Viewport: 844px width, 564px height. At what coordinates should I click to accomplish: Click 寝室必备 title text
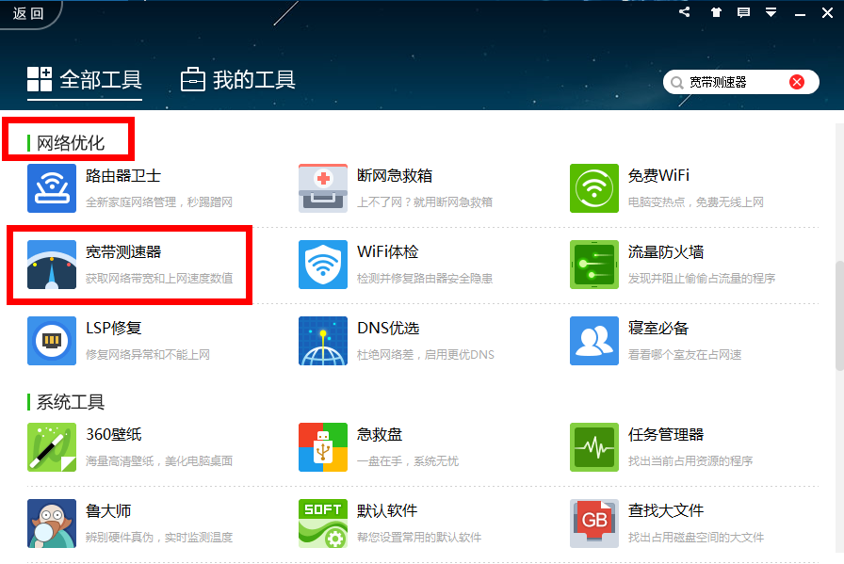click(658, 329)
